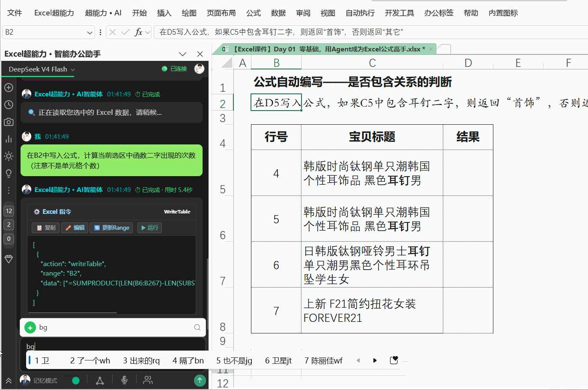Open history clock icon in sidebar
588x390 pixels.
tap(9, 105)
